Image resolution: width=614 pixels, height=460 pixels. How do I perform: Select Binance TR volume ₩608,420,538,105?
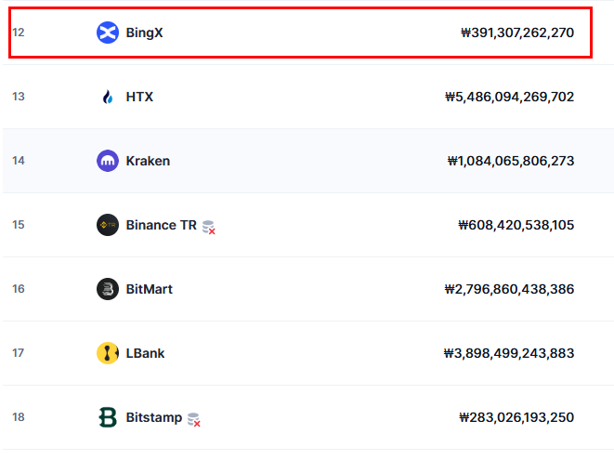coord(516,225)
